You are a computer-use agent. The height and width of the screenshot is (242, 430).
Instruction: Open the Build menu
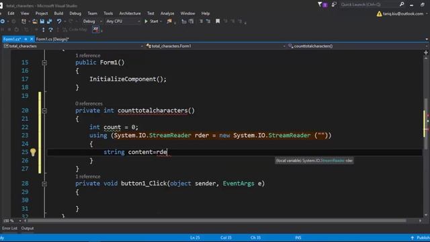coord(58,13)
